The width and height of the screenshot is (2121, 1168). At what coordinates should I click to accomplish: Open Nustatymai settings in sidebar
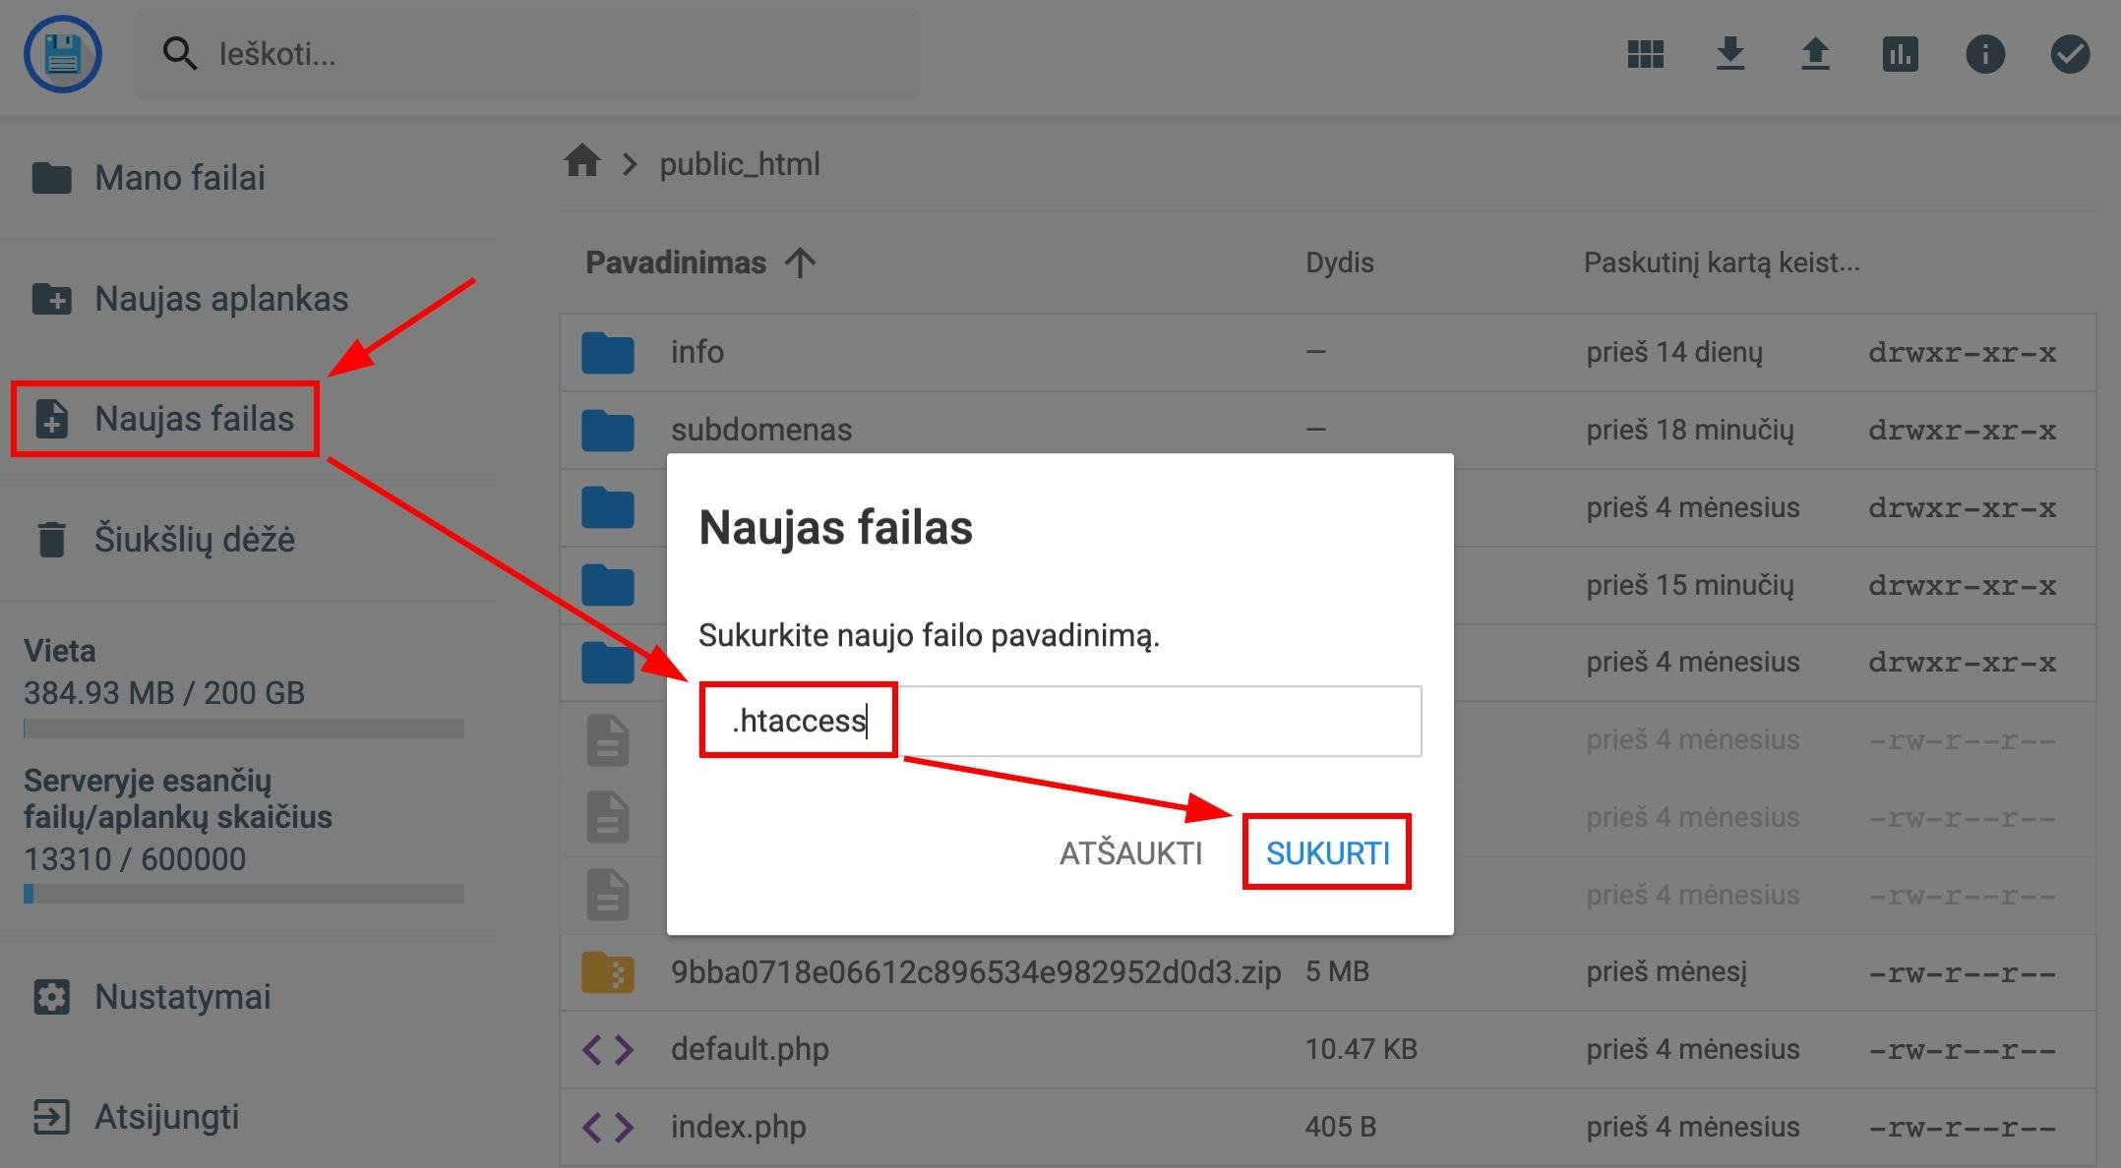point(182,997)
